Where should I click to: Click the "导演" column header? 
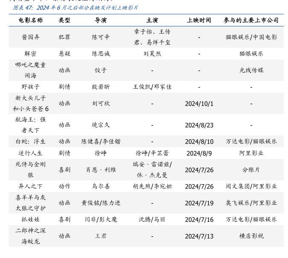click(x=101, y=20)
